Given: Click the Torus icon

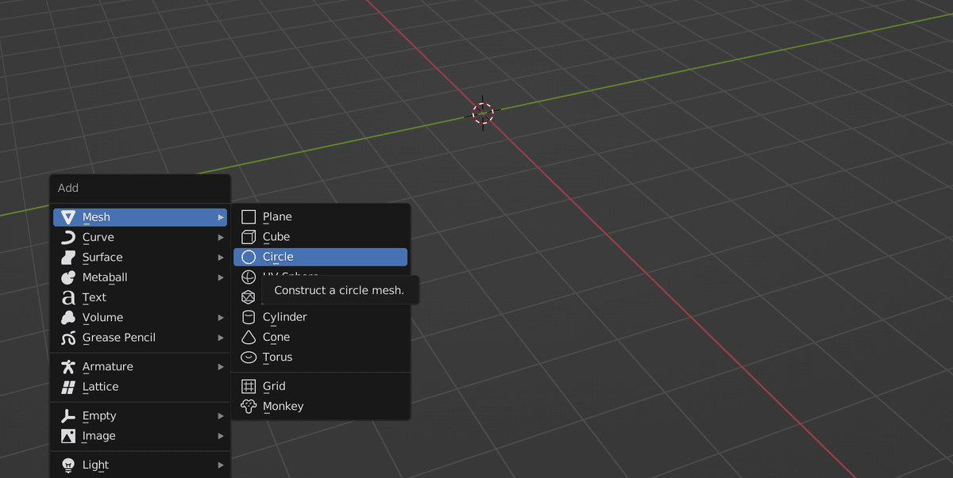Looking at the screenshot, I should click(x=249, y=358).
